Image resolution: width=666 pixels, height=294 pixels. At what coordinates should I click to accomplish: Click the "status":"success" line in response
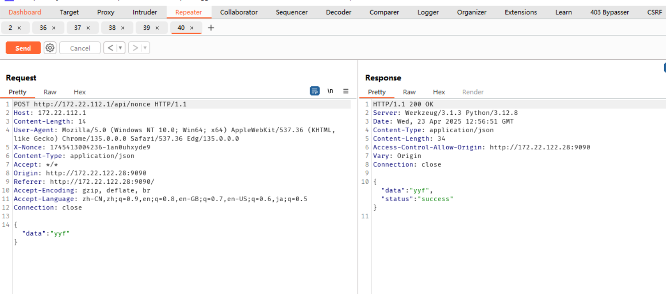[417, 199]
